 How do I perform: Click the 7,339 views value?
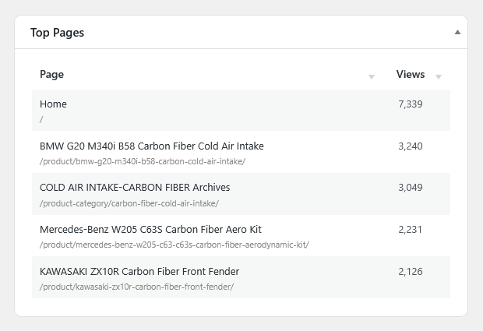411,104
